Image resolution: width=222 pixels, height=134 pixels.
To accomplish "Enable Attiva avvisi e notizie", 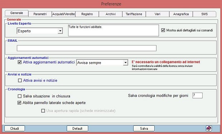I will 20,81.
